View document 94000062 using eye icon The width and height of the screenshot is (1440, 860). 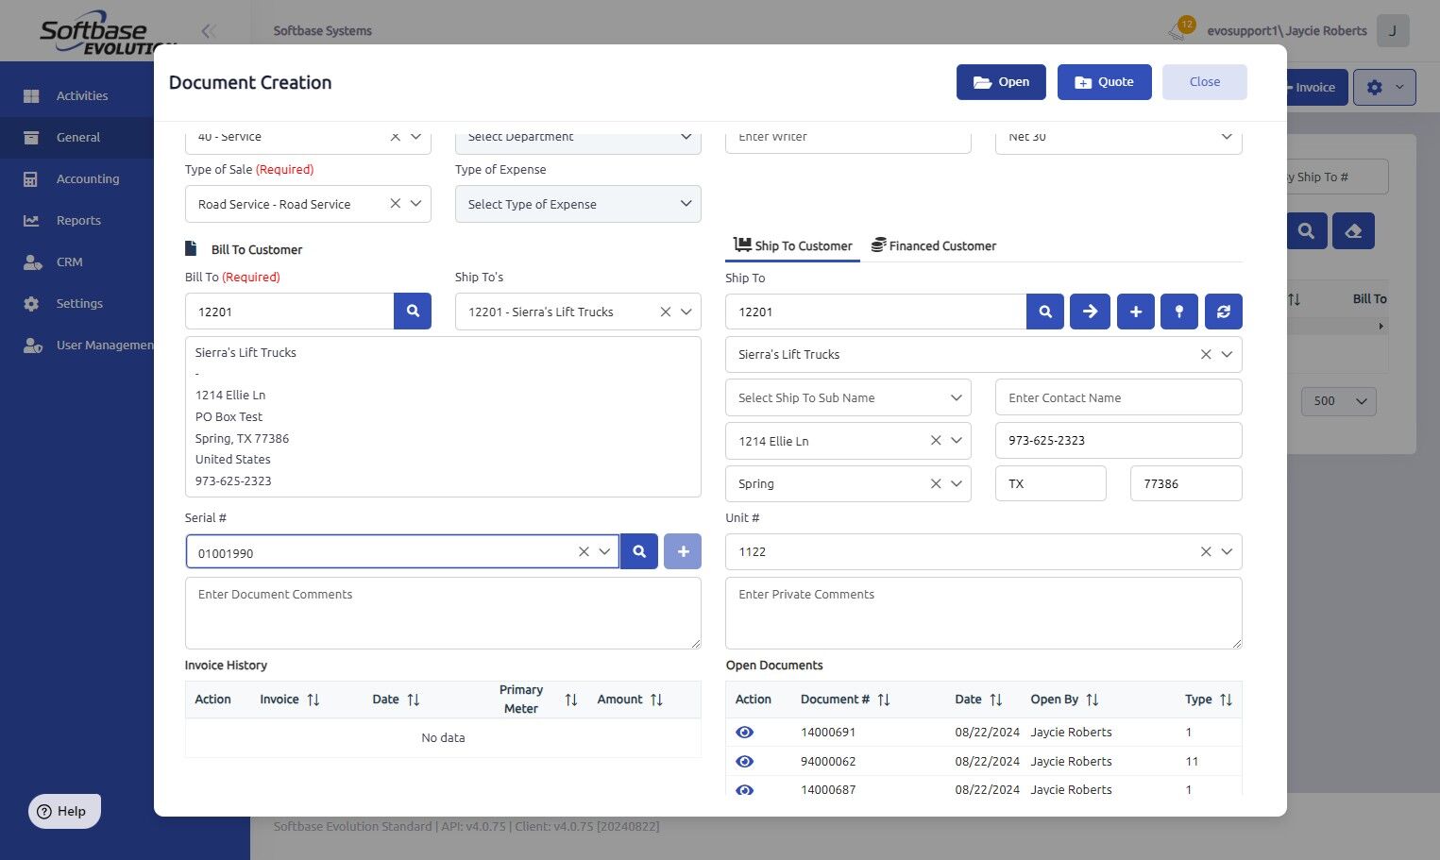tap(745, 762)
